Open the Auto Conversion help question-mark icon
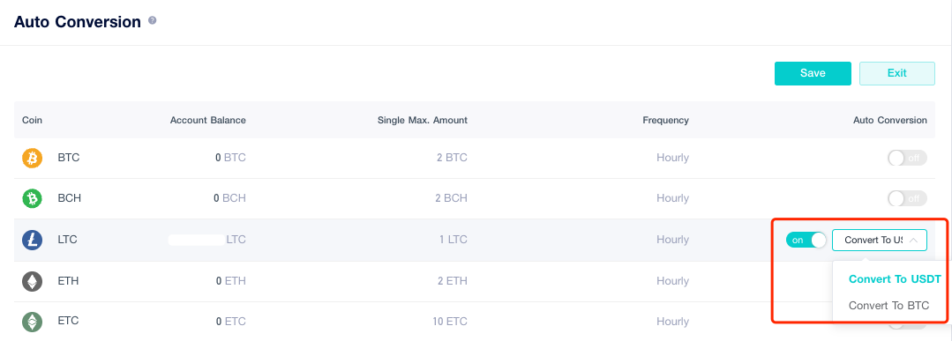This screenshot has width=952, height=341. [x=153, y=20]
